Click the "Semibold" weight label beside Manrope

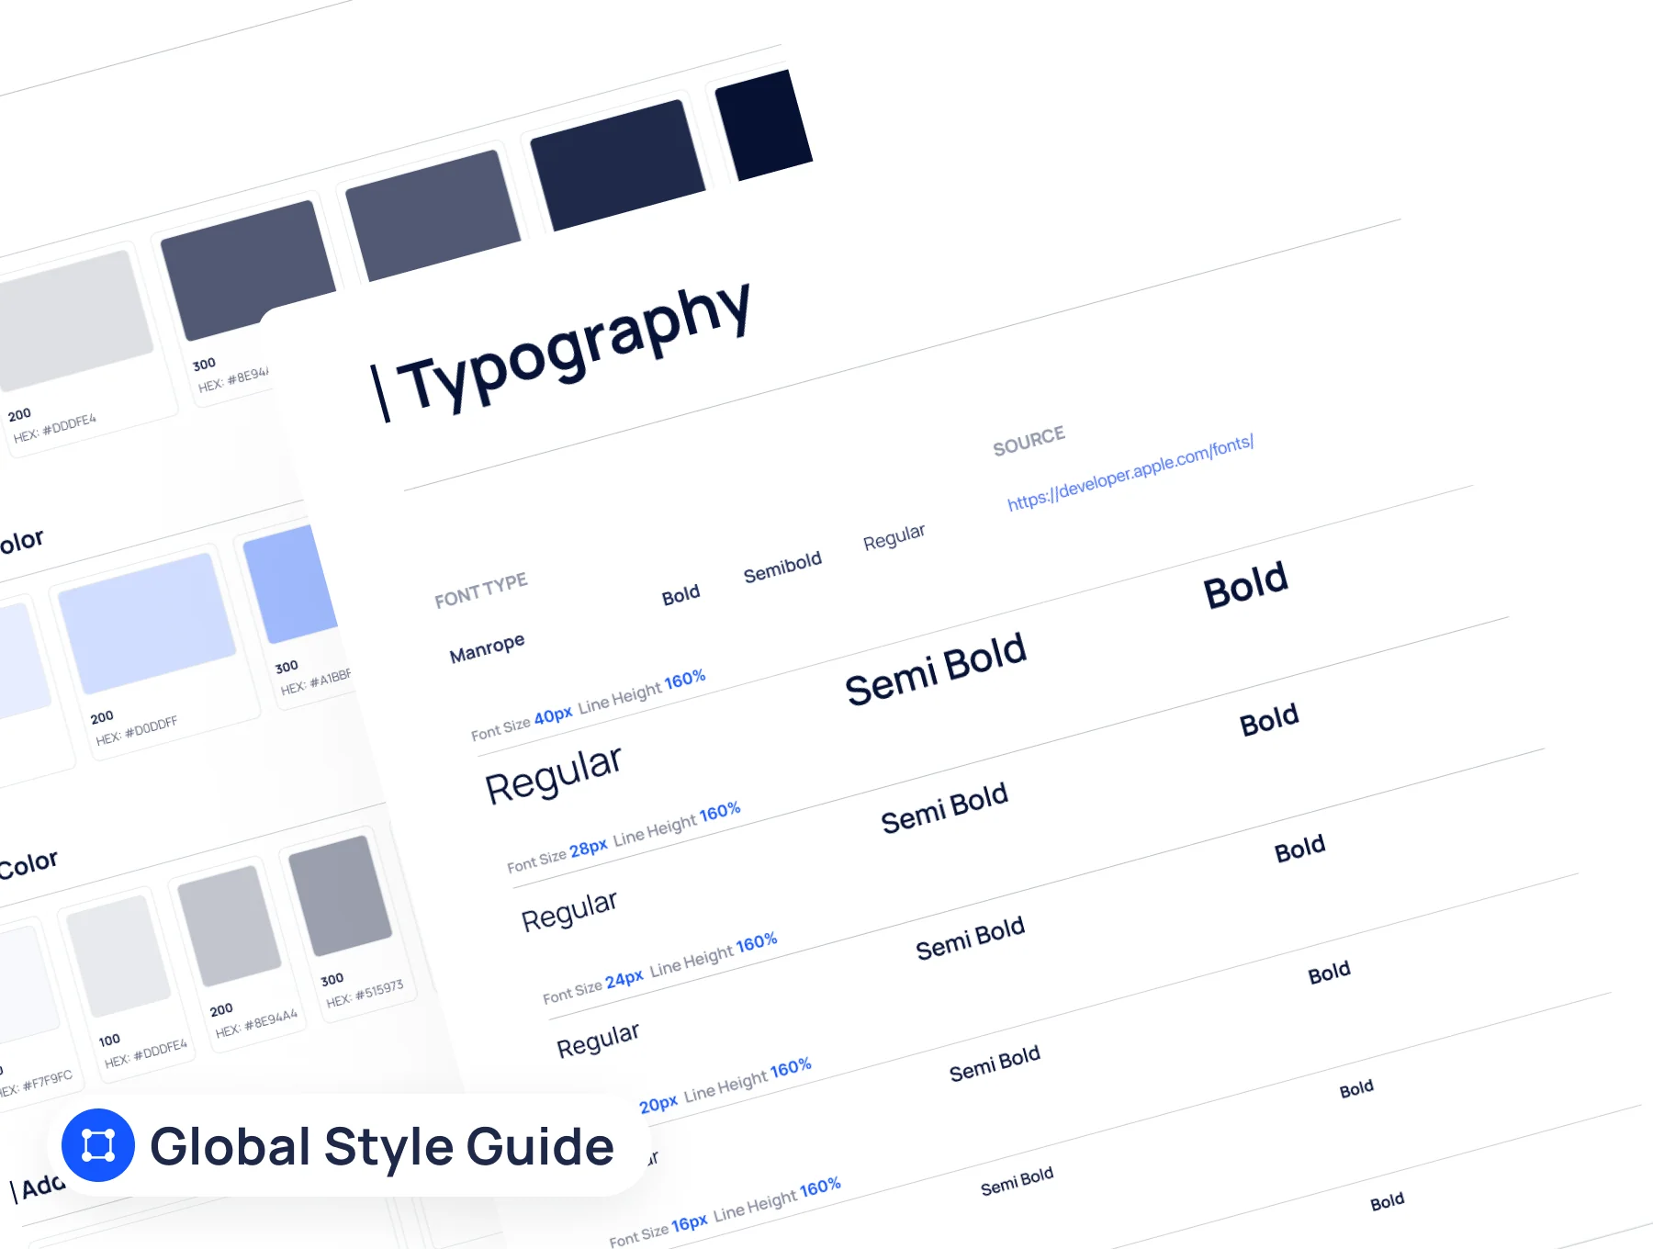pyautogui.click(x=782, y=568)
